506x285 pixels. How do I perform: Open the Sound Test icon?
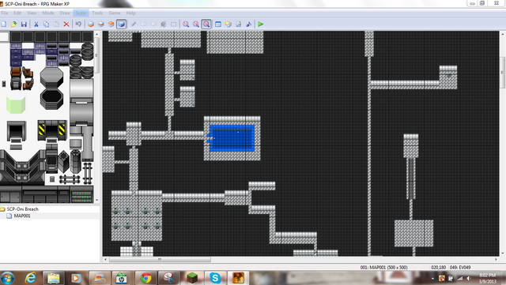pyautogui.click(x=248, y=24)
